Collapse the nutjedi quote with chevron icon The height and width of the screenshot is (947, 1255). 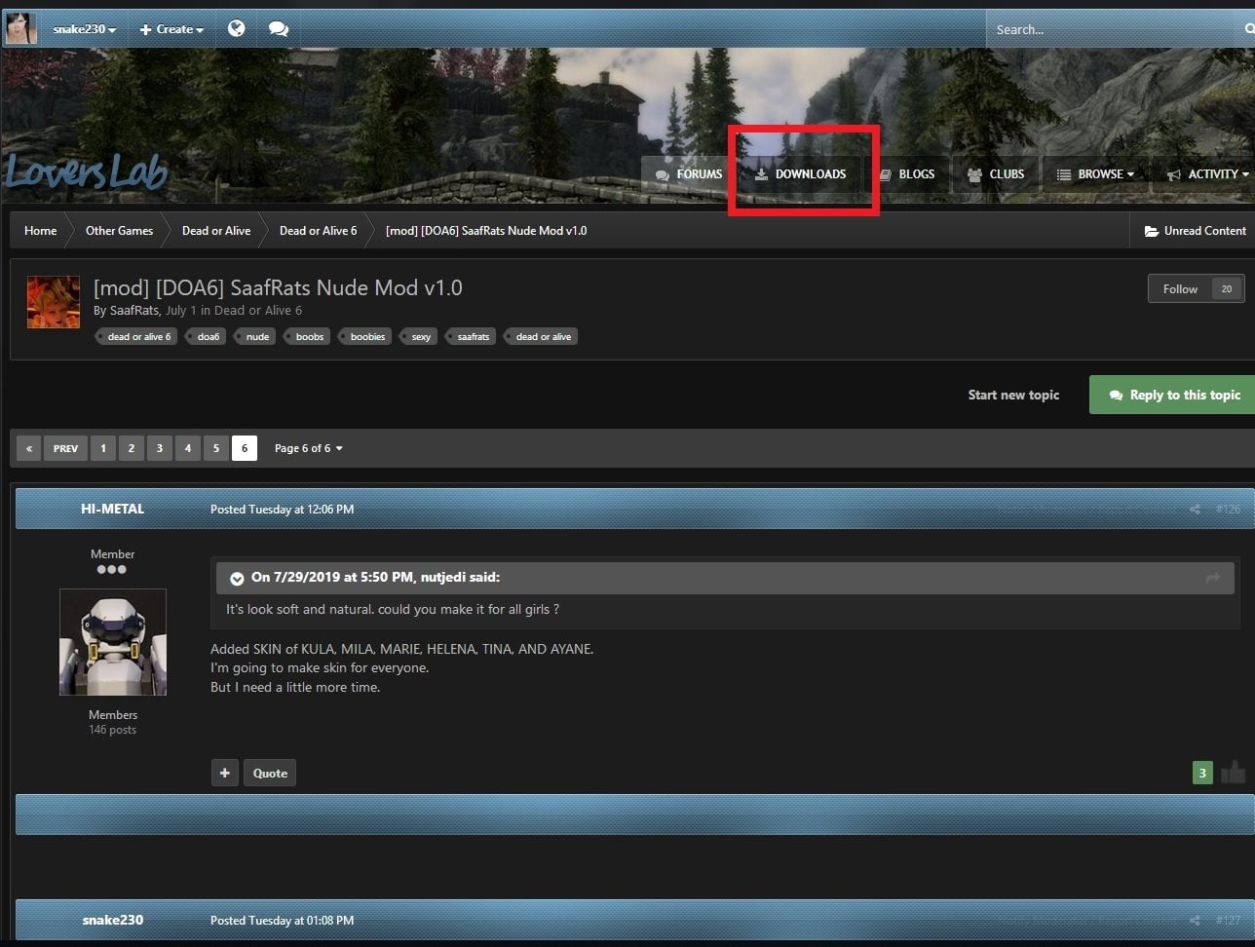point(237,578)
